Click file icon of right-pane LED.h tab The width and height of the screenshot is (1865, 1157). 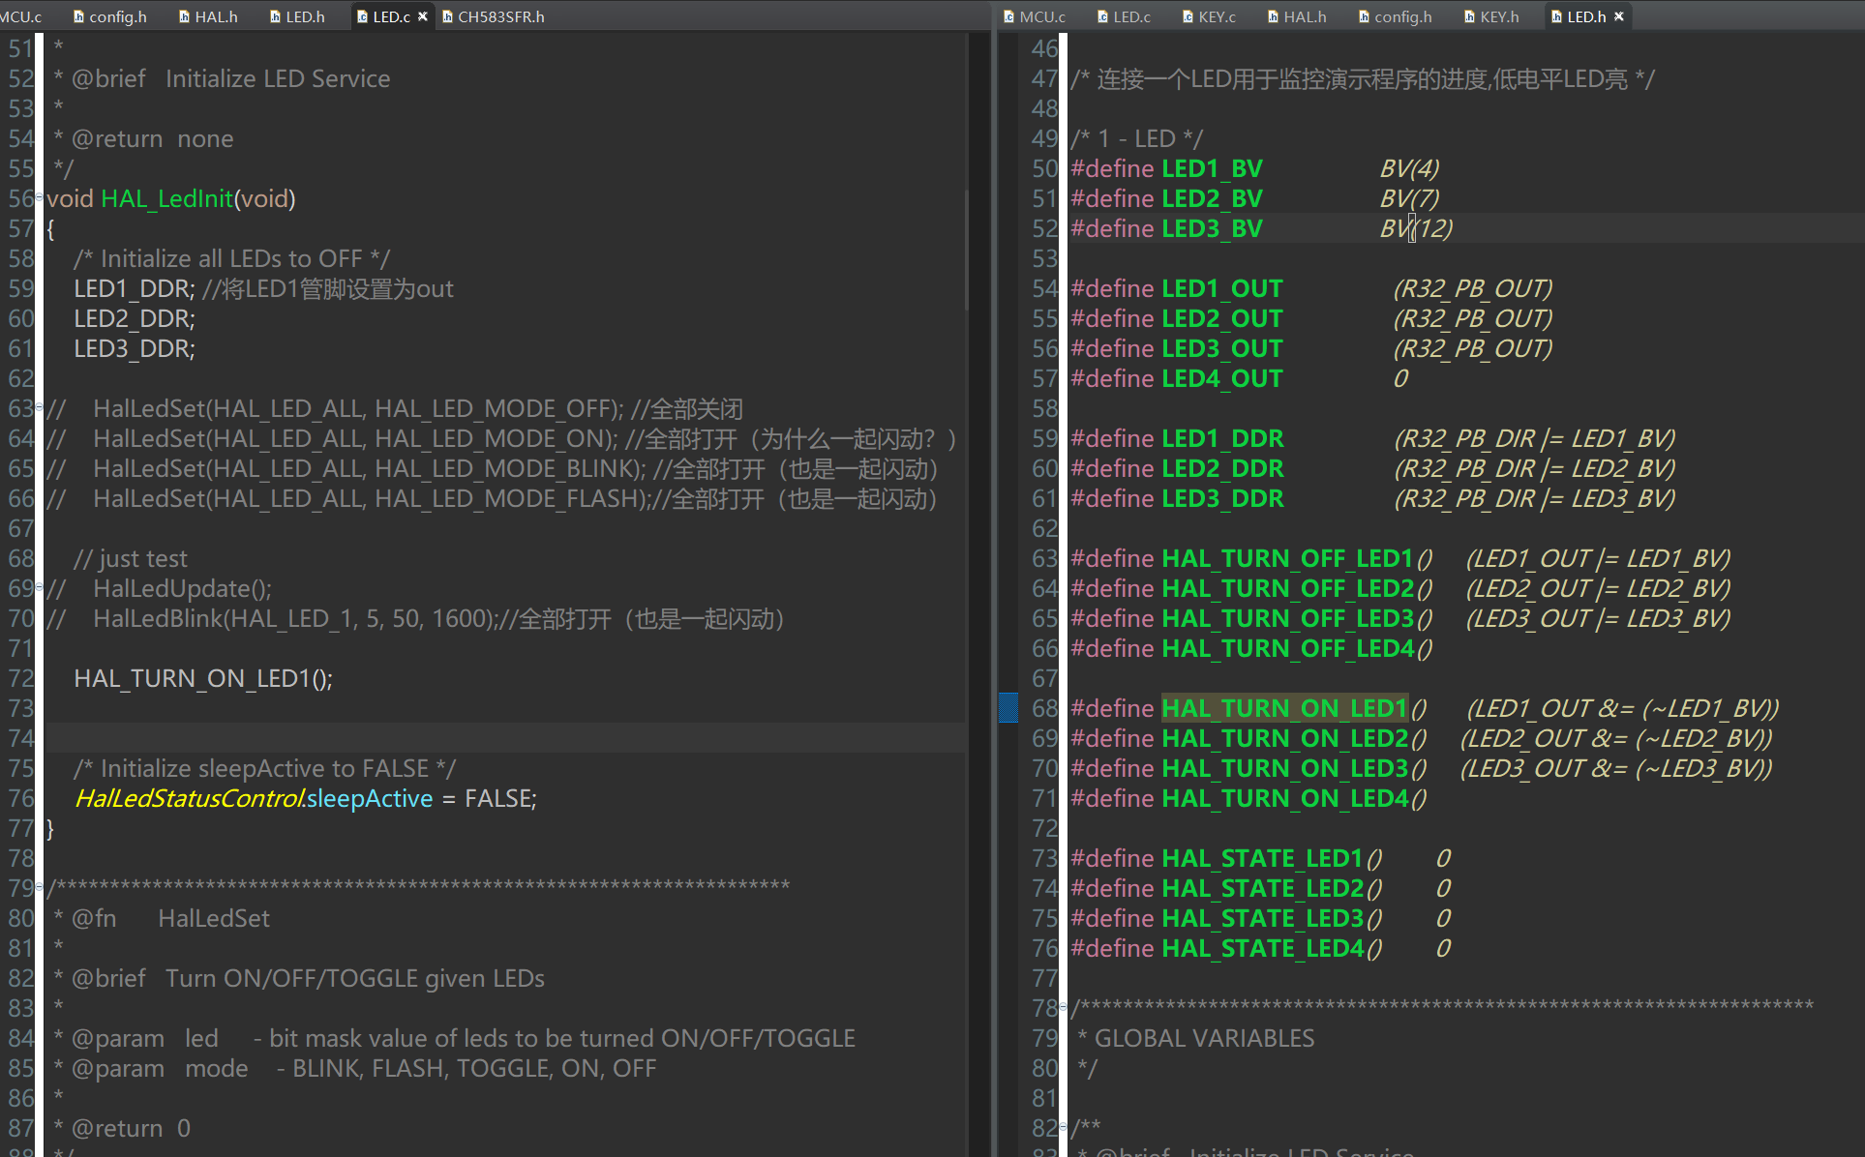click(1556, 16)
